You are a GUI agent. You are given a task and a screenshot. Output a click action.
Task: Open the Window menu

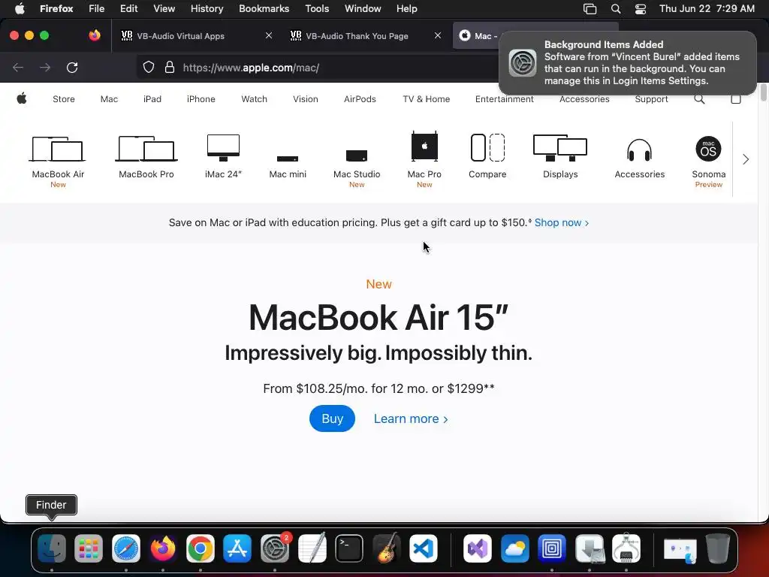pyautogui.click(x=363, y=8)
